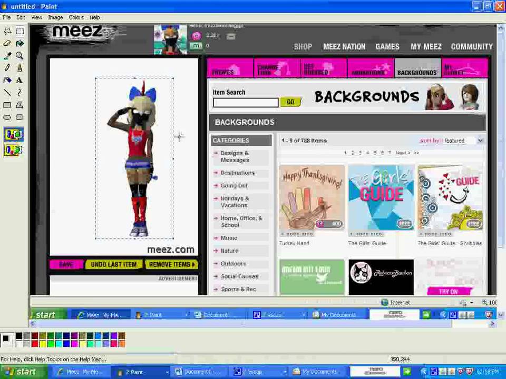Select the rectangular Select tool

(20, 31)
